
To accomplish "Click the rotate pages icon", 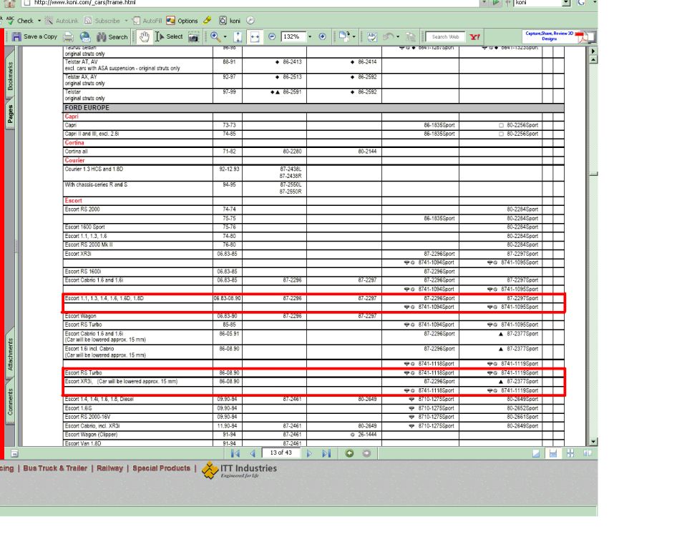I will pyautogui.click(x=344, y=36).
